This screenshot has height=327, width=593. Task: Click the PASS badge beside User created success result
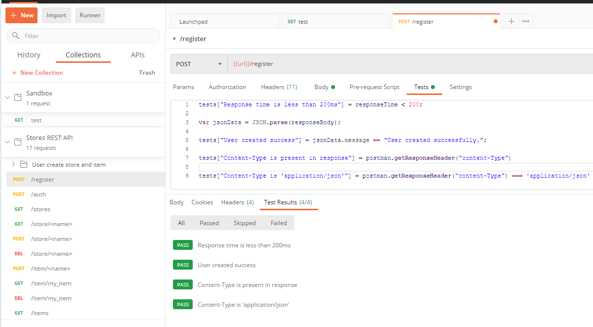[x=183, y=265]
